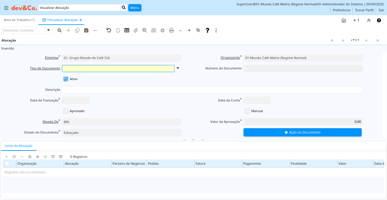Click the Descrição text field
The height and width of the screenshot is (200, 387).
tap(212, 90)
